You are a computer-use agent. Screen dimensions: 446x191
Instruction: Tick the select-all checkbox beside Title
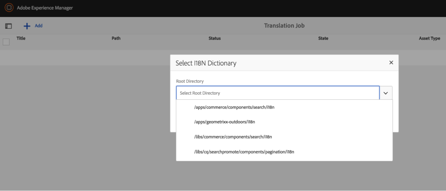click(6, 42)
